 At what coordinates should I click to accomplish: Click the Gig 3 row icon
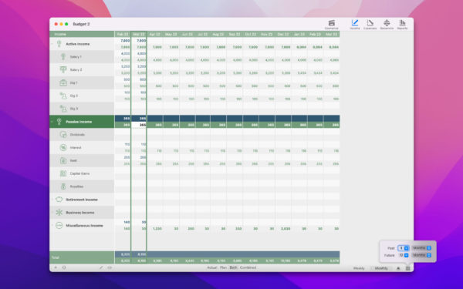pyautogui.click(x=63, y=109)
